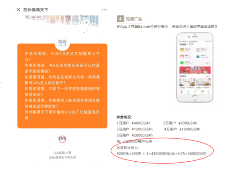
Task: Click the text 以20000用户为例
Action: click(137, 141)
